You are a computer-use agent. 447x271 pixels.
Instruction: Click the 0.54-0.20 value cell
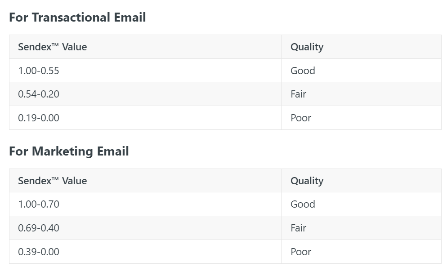[145, 94]
